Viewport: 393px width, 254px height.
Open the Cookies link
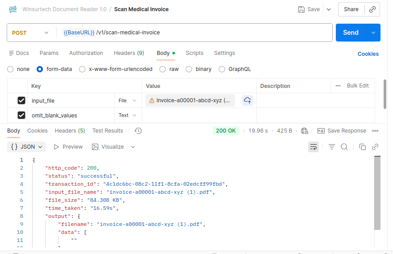[368, 54]
